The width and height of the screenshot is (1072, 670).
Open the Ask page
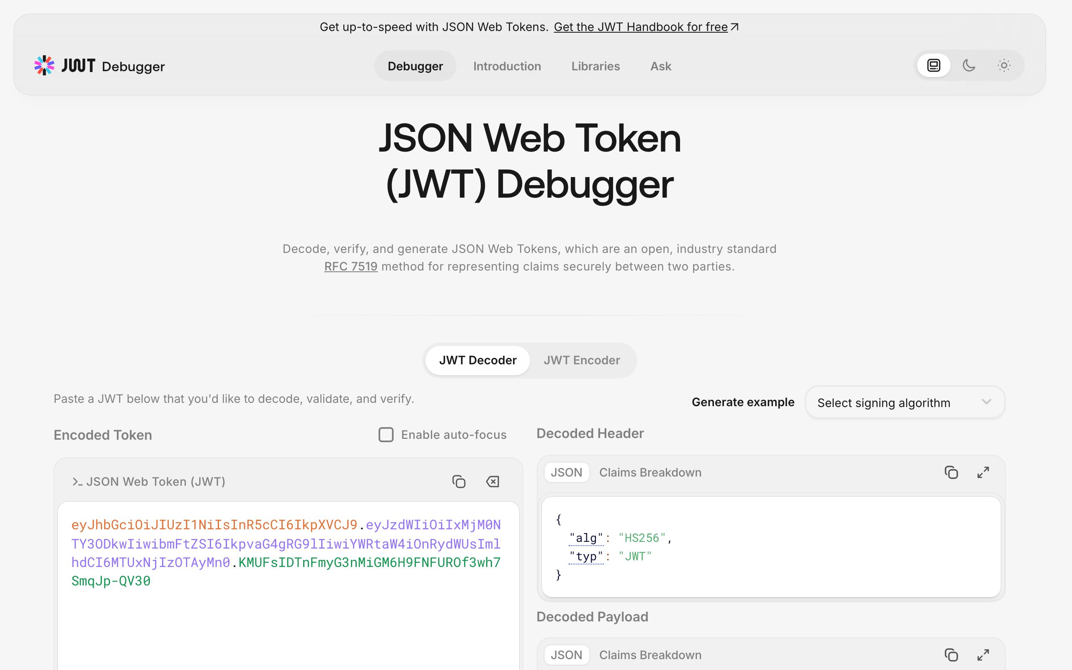(660, 66)
